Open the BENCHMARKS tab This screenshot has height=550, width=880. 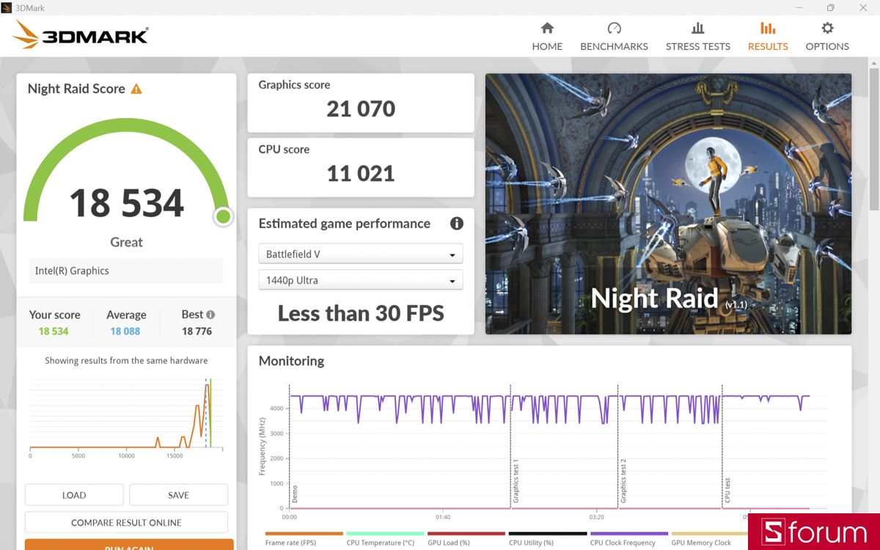(614, 36)
